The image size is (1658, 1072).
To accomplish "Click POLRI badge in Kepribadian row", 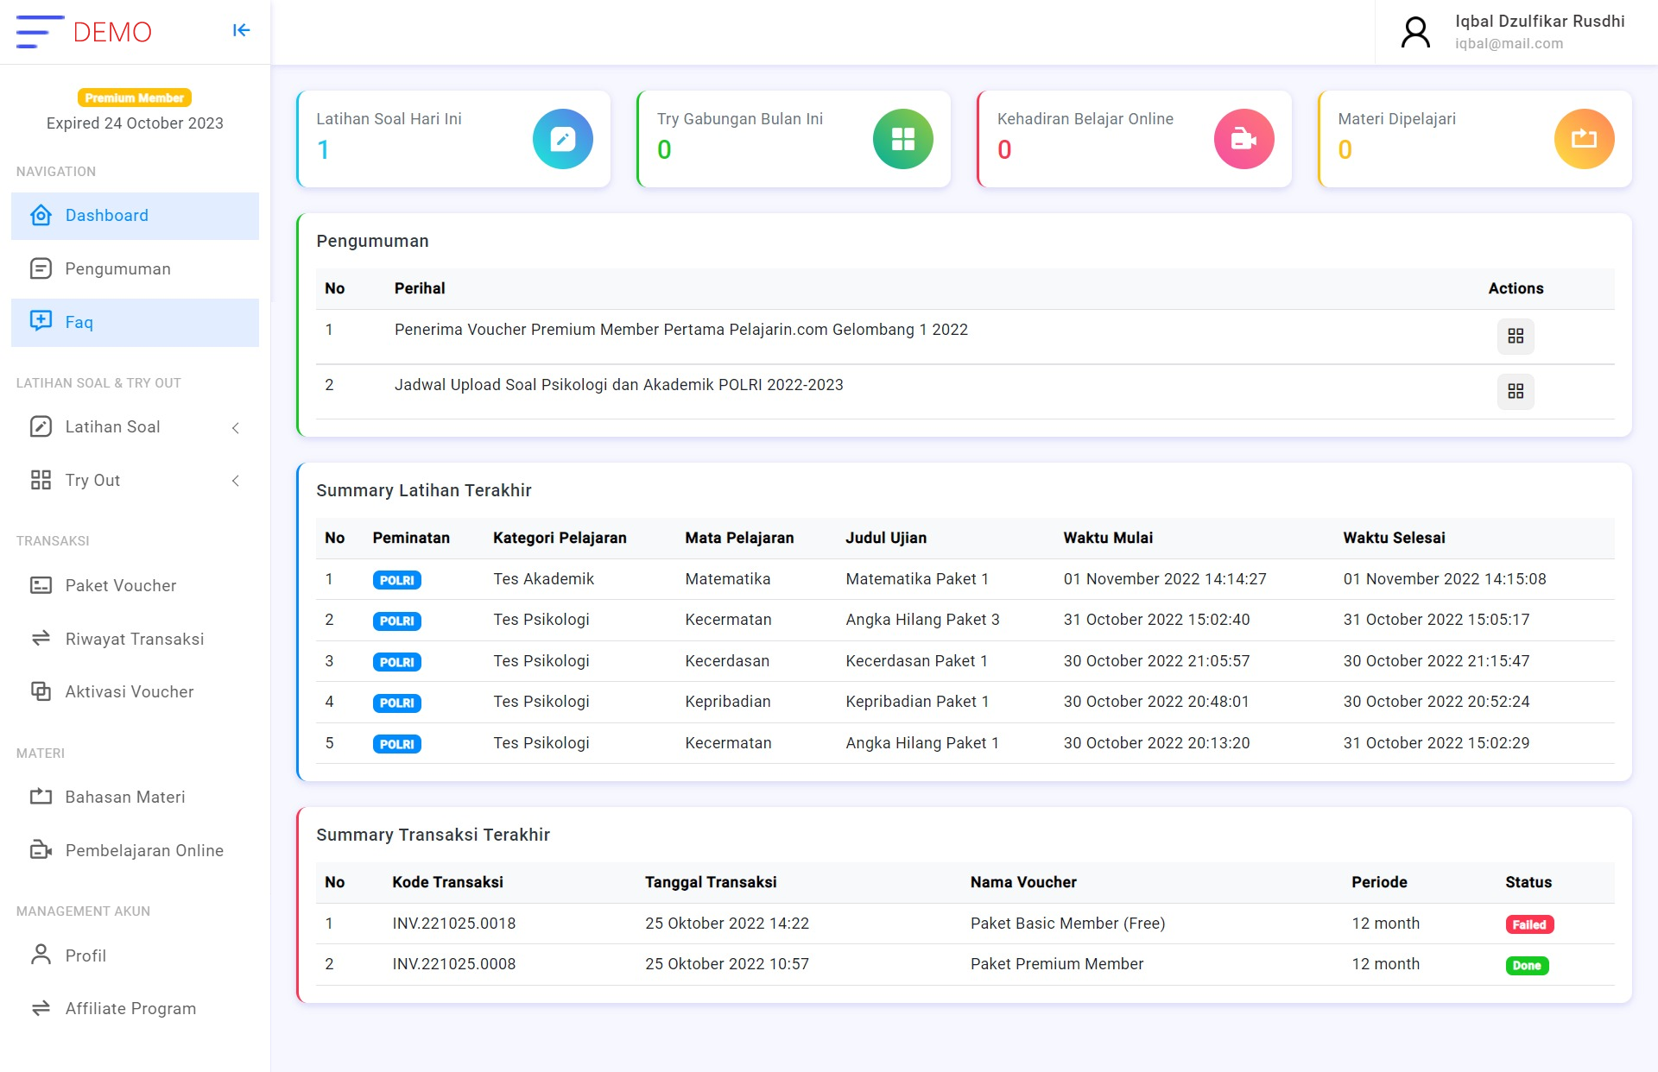I will (396, 703).
